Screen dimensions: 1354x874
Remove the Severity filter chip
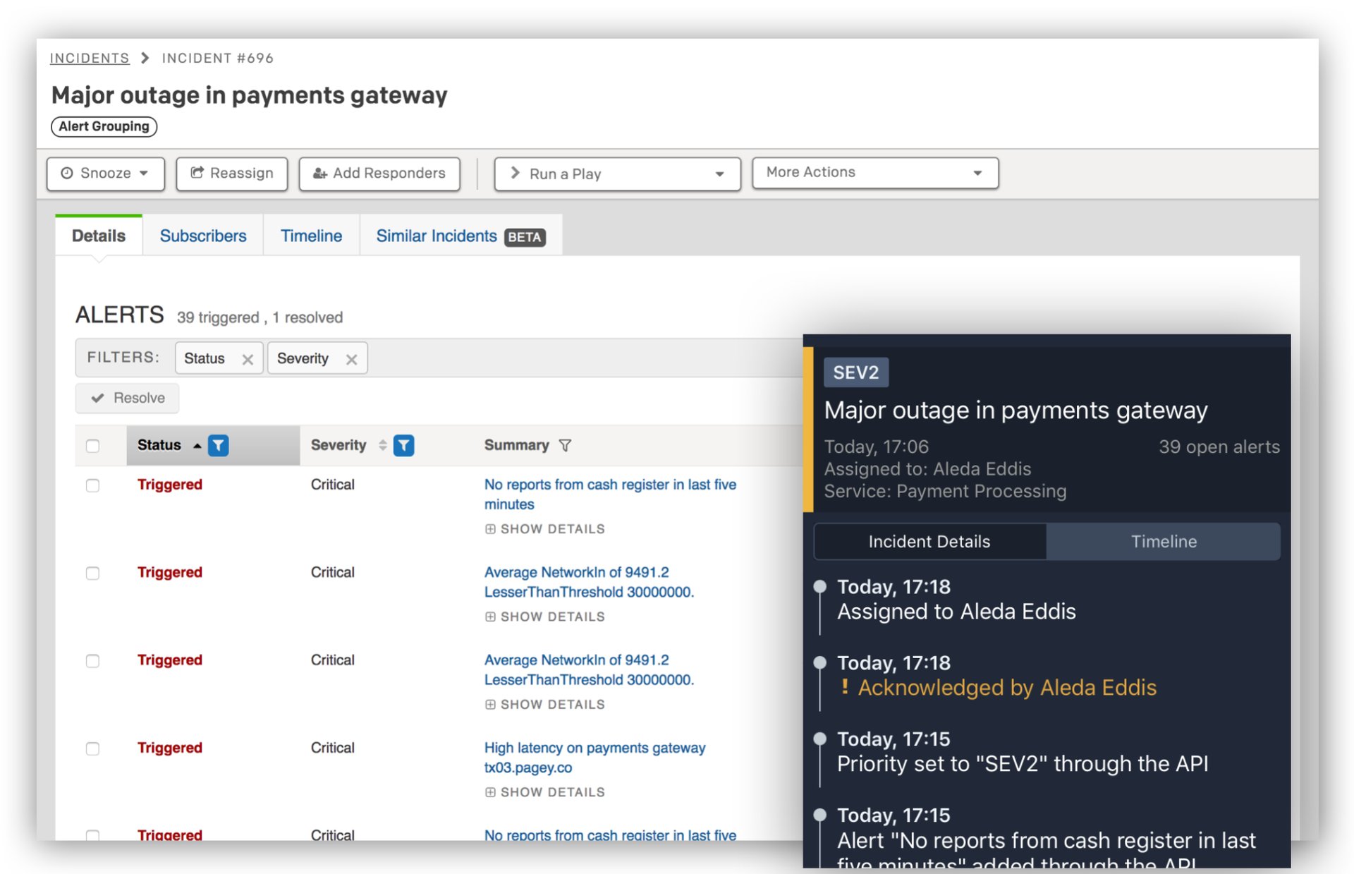(x=351, y=359)
